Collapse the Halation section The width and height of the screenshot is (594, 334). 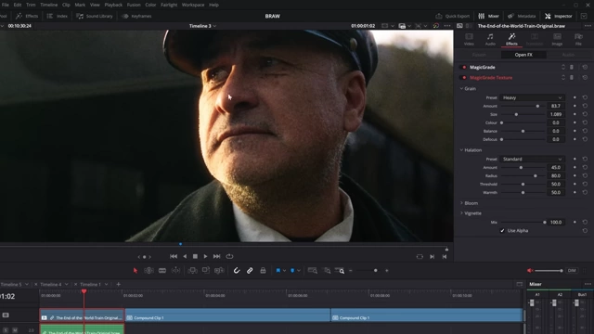coord(462,150)
